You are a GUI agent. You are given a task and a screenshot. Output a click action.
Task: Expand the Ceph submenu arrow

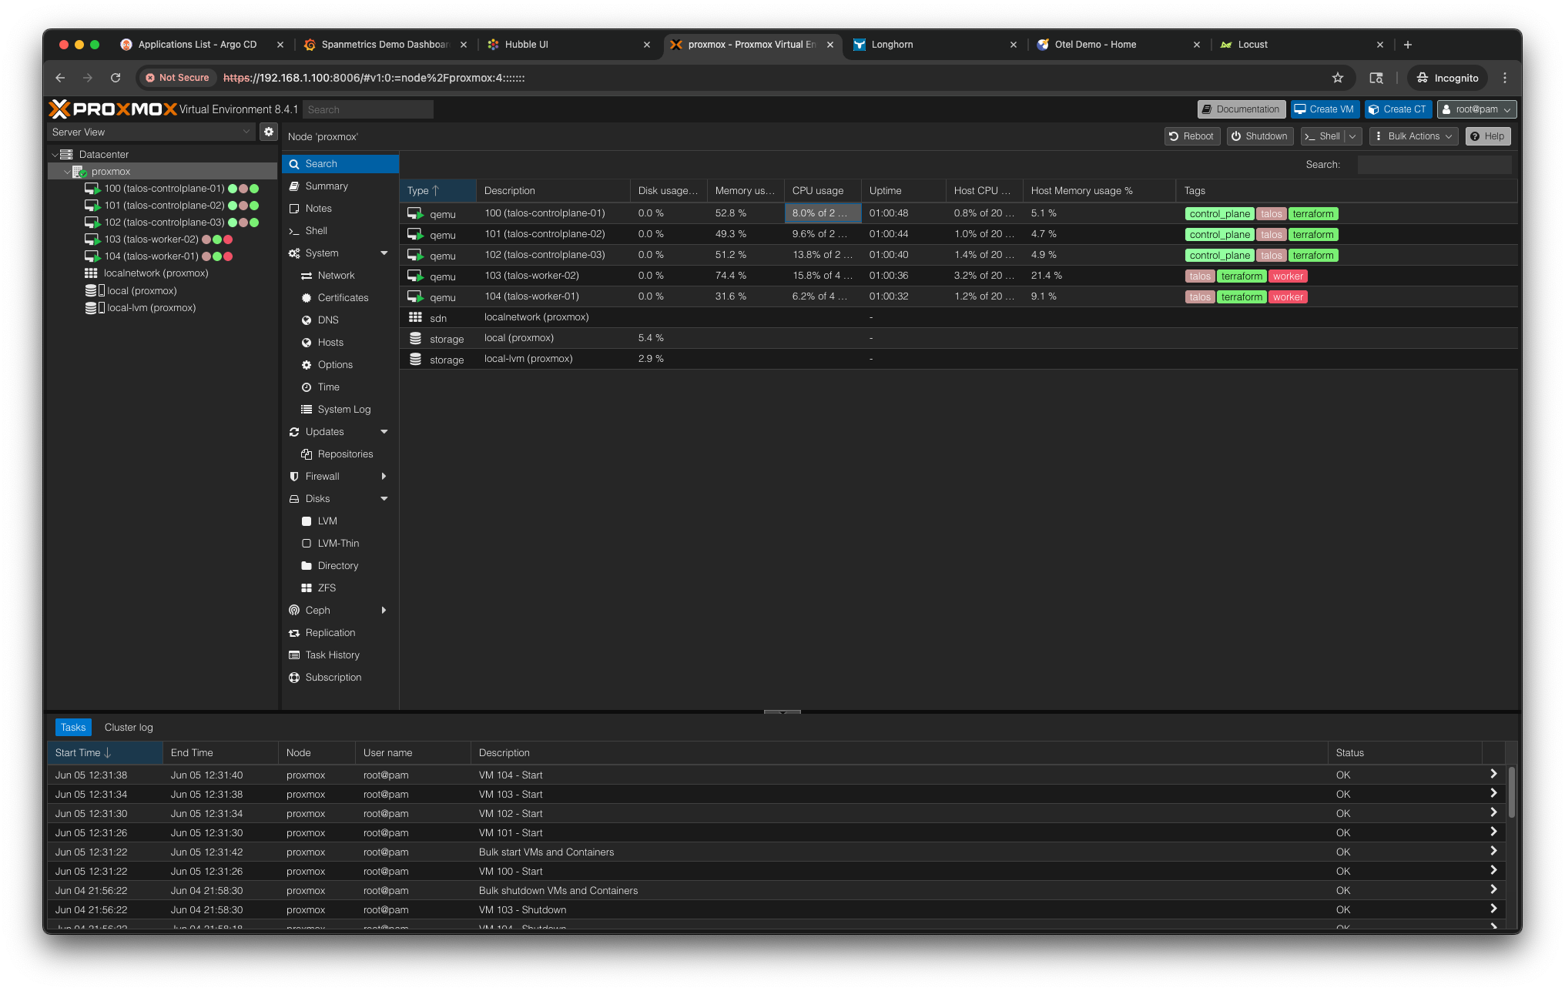pos(384,611)
